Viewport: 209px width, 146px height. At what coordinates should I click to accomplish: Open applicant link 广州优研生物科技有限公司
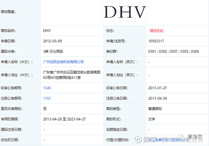click(63, 62)
